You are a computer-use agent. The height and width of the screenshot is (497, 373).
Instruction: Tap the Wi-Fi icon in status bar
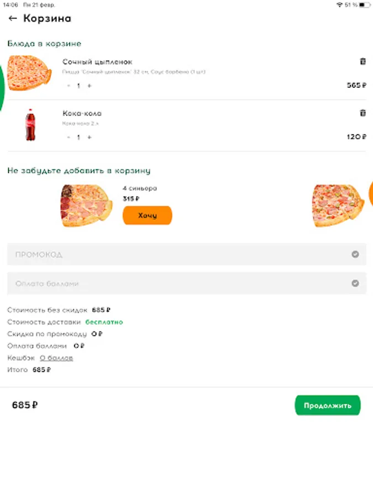pos(339,4)
